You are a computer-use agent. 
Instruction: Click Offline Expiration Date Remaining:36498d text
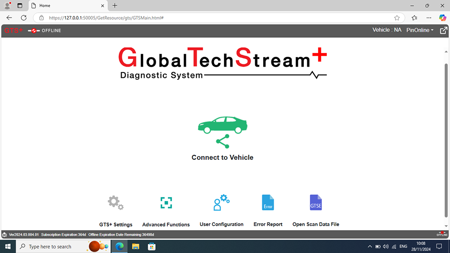[121, 235]
